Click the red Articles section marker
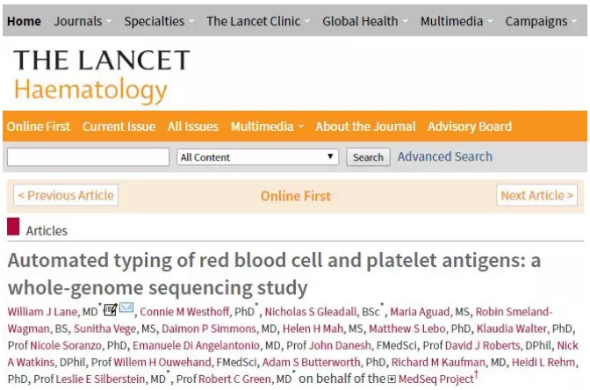The height and width of the screenshot is (390, 590). click(13, 227)
